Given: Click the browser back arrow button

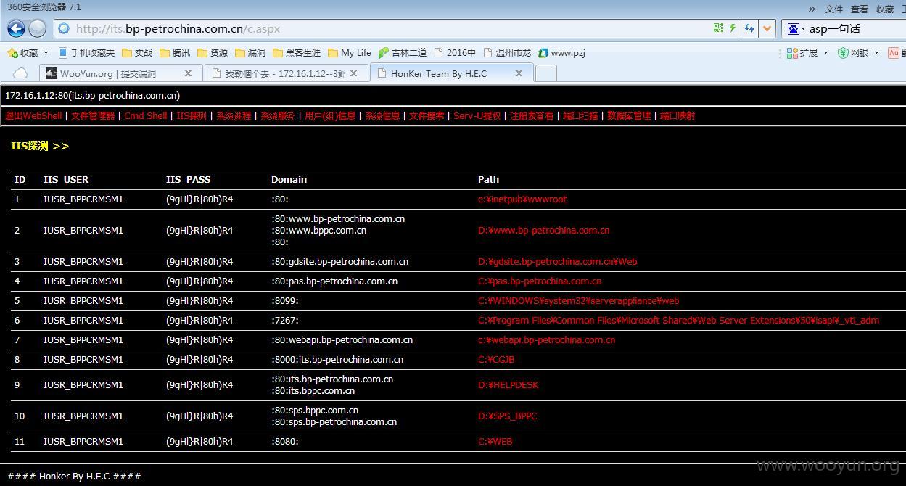Looking at the screenshot, I should (16, 28).
